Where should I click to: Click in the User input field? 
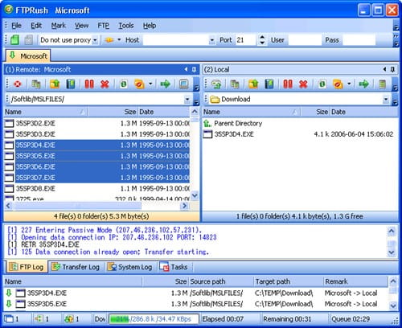pyautogui.click(x=304, y=40)
